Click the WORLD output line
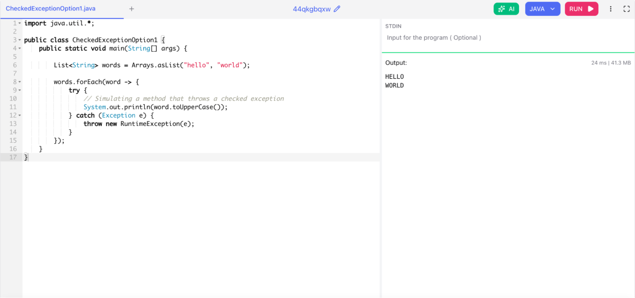Viewport: 635px width, 298px height. pyautogui.click(x=394, y=85)
